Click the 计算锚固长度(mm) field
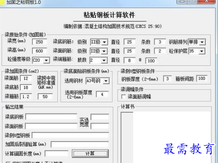This screenshot has height=163, width=218. [x=57, y=154]
